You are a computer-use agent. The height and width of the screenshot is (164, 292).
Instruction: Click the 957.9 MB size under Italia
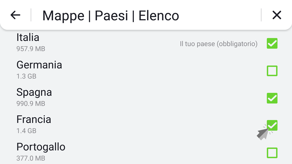point(31,49)
